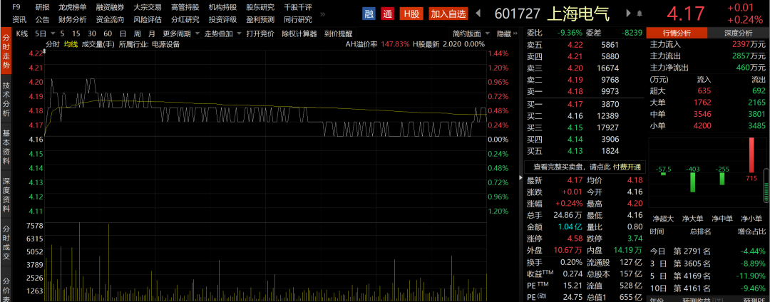
Task: Open 机构持股 menu item
Action: (x=222, y=7)
